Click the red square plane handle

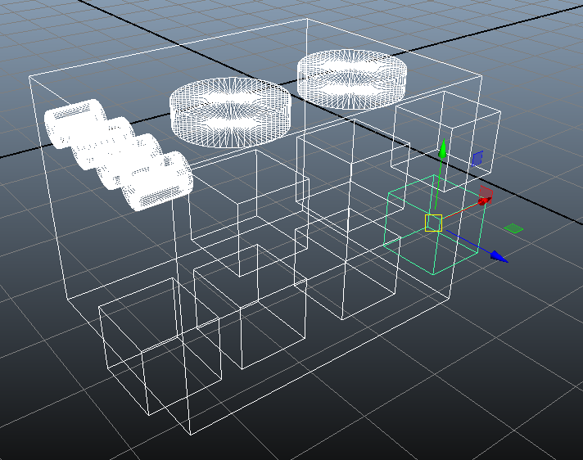point(486,194)
